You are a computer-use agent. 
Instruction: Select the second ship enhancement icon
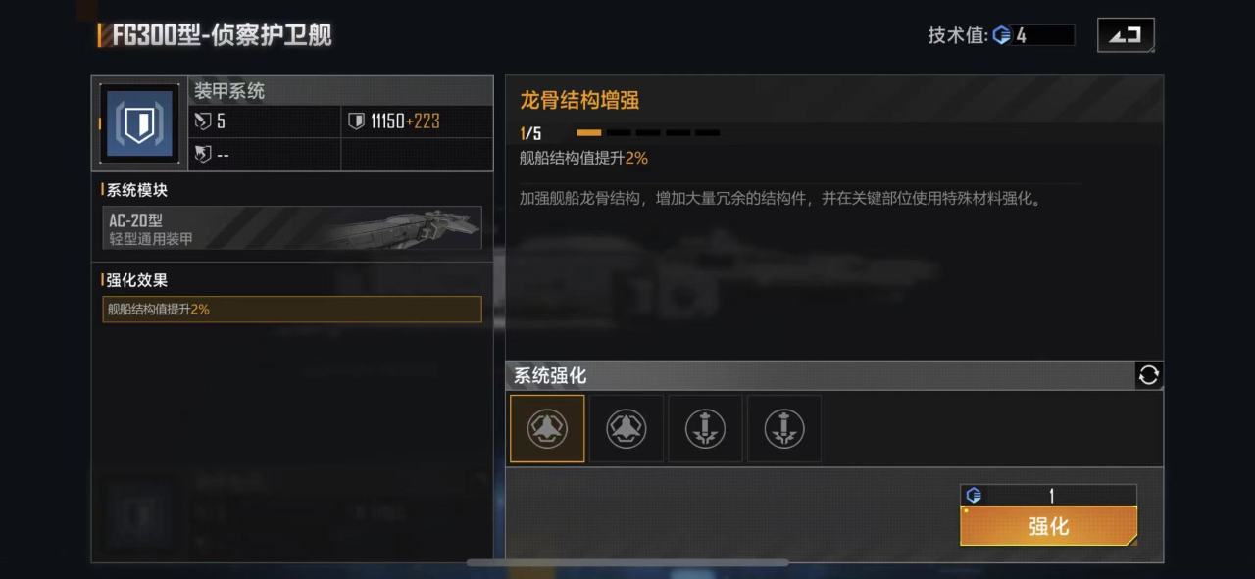627,428
